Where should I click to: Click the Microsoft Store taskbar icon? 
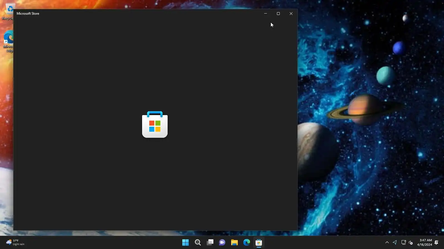(259, 243)
